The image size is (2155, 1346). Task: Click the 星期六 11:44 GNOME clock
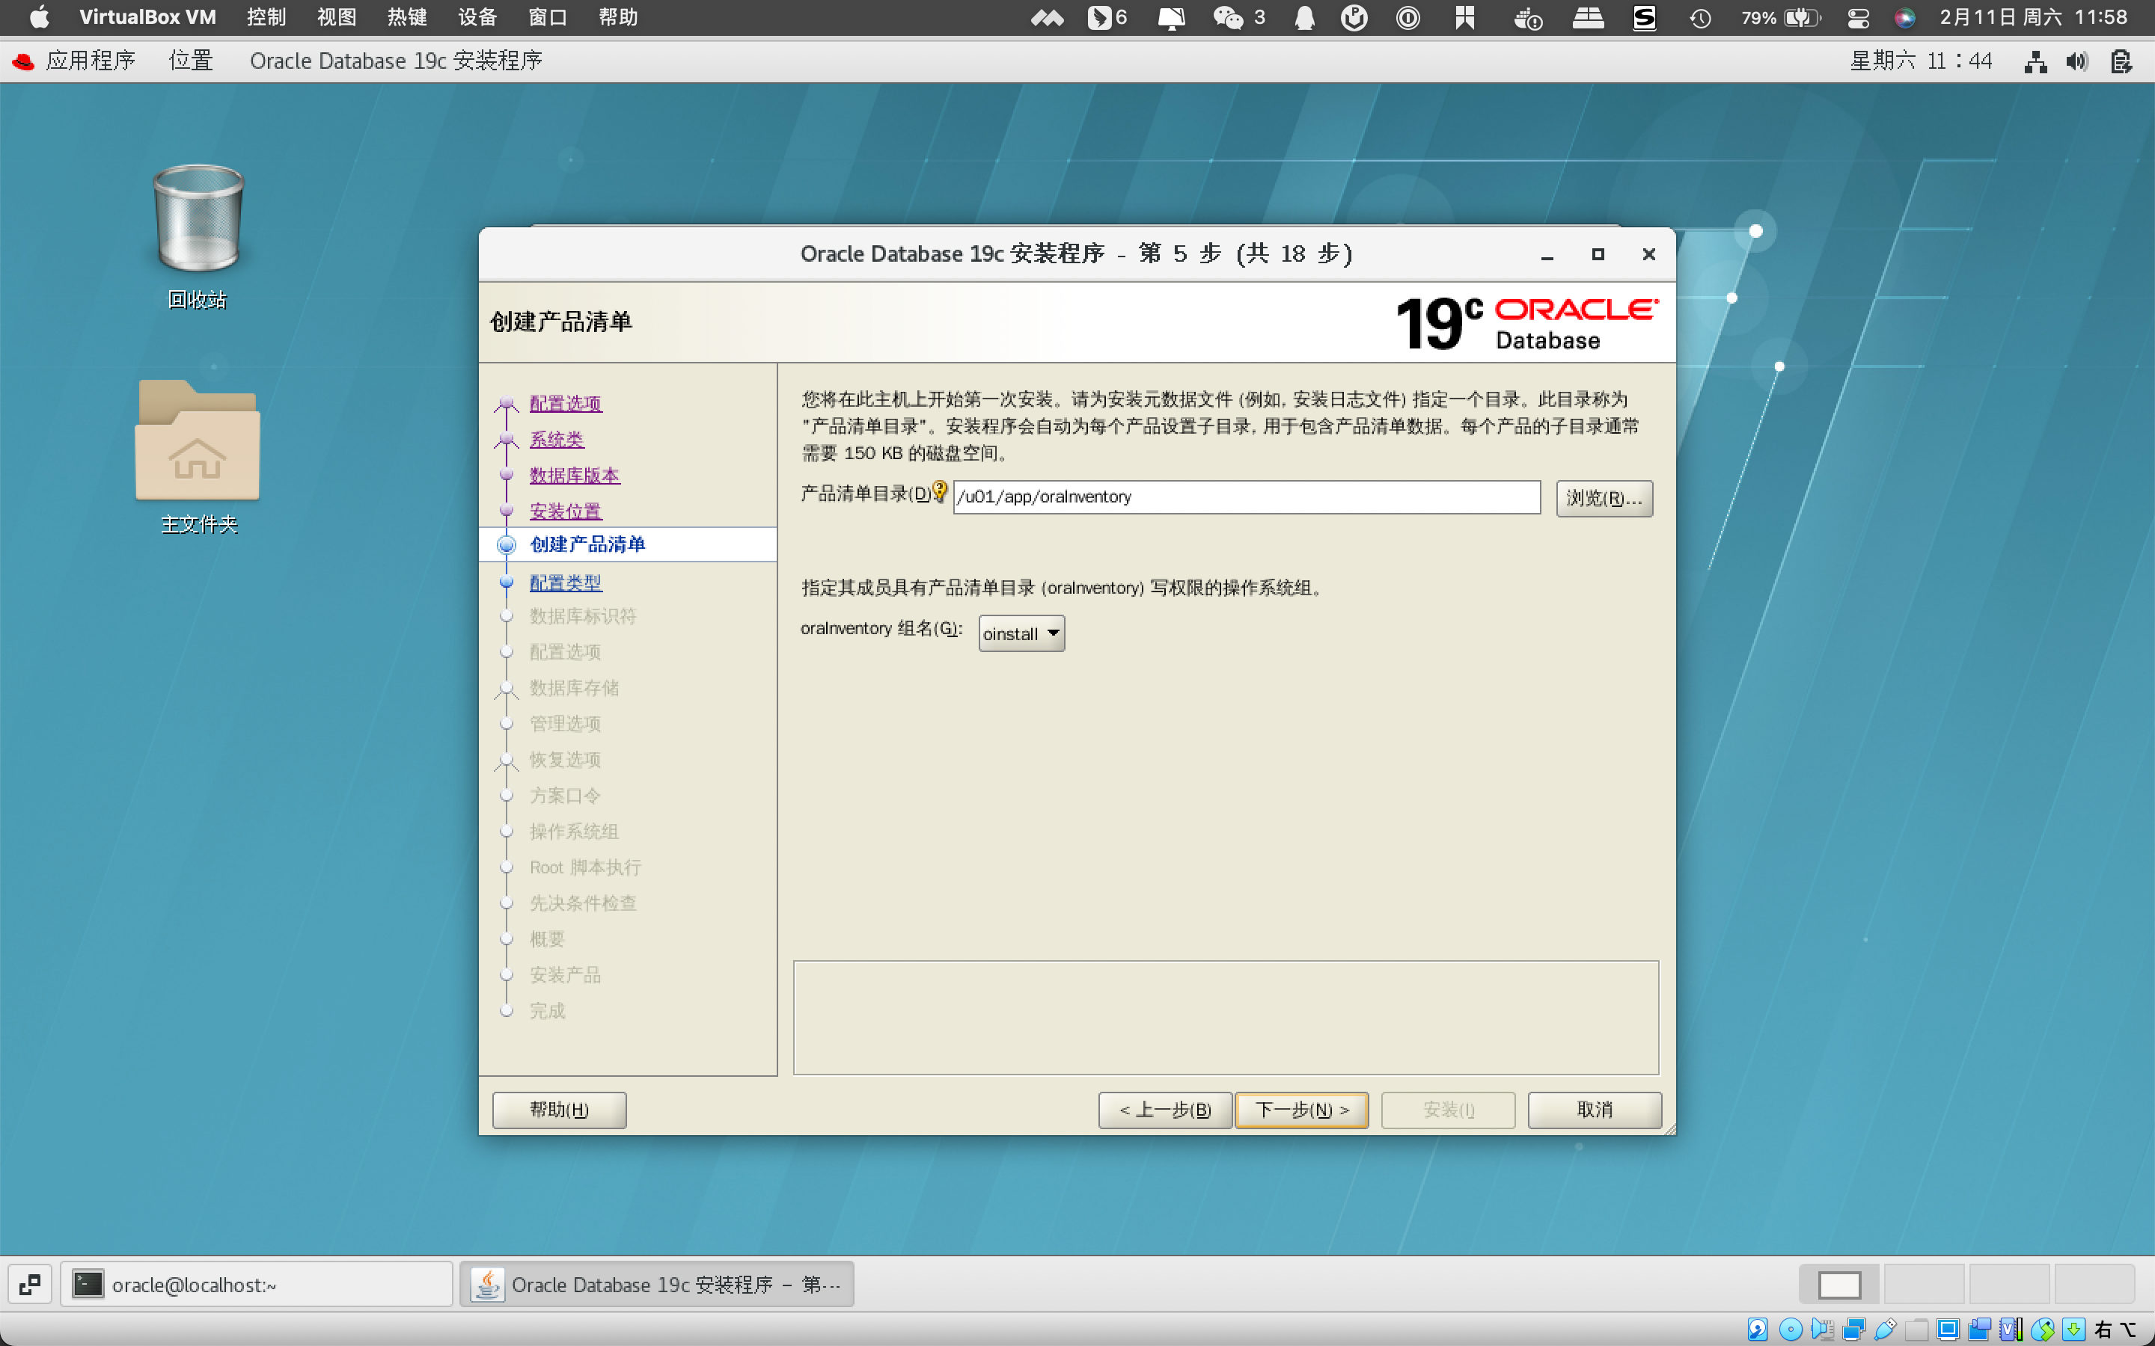(x=1921, y=61)
